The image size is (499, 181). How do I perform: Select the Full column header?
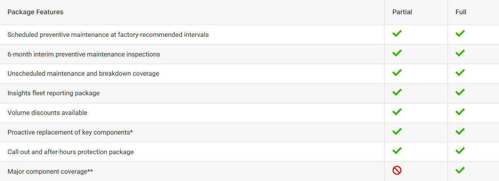461,12
